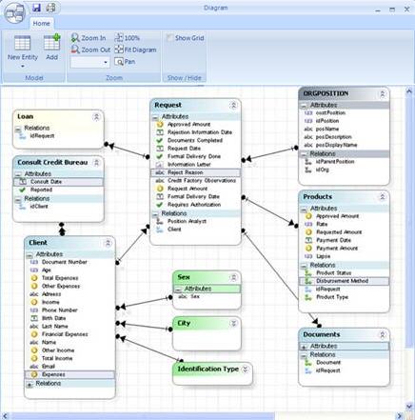Click the save icon in title bar

coord(37,8)
